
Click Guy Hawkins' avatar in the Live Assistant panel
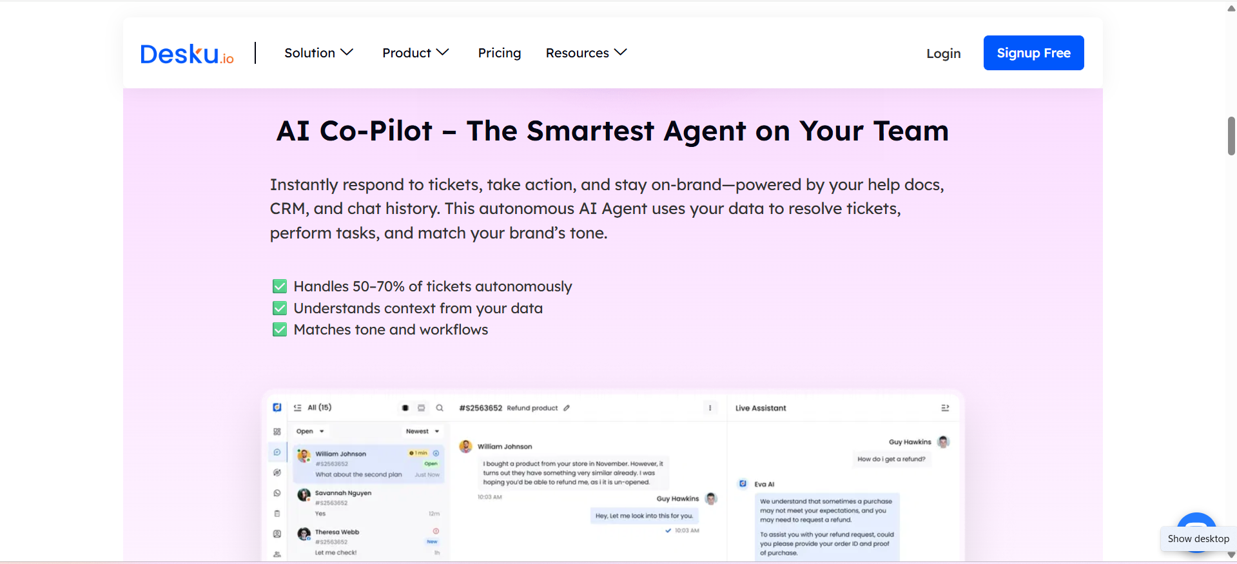pyautogui.click(x=944, y=442)
